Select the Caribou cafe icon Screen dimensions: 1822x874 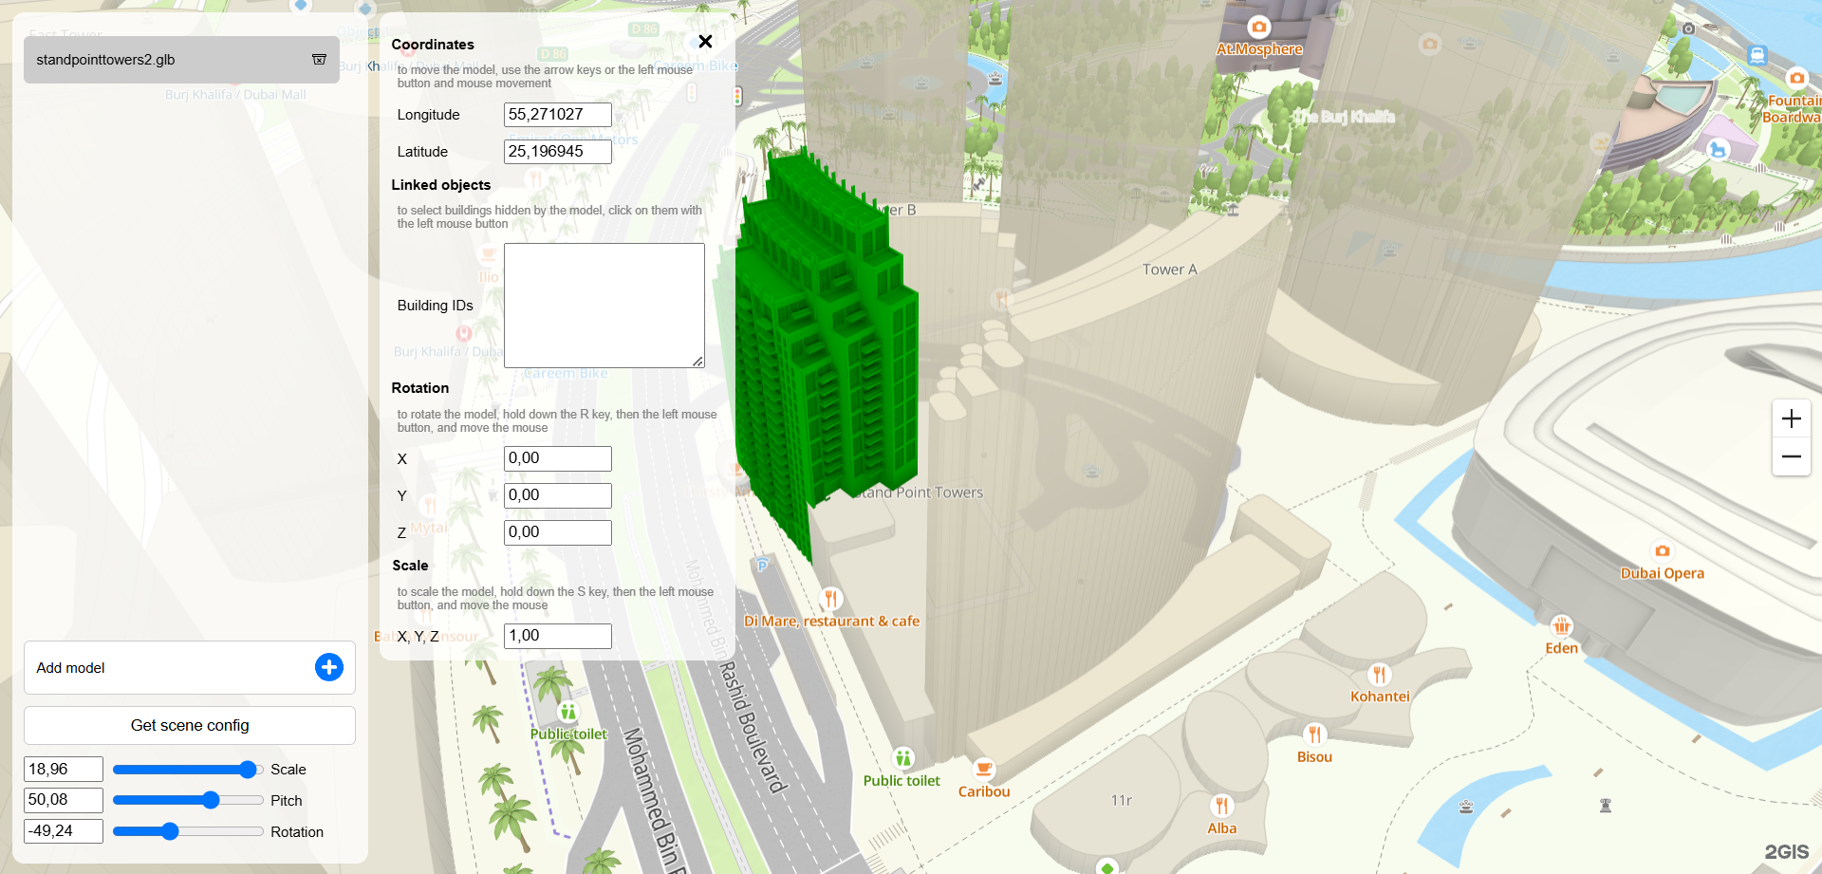click(984, 769)
